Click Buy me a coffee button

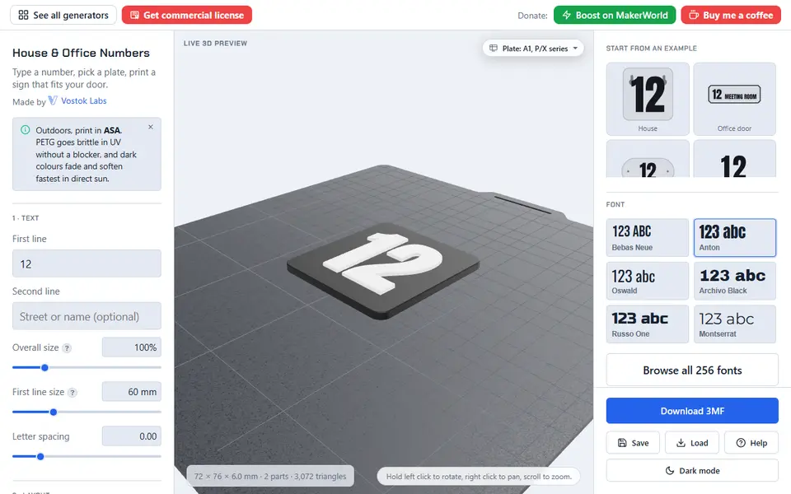[x=731, y=15]
